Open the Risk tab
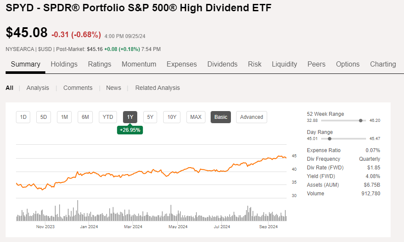Image resolution: width=404 pixels, height=242 pixels. 255,64
